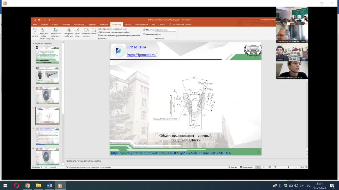
Task: Click the Hide Slide (Скрыть слайд) icon
Action: tap(77, 30)
